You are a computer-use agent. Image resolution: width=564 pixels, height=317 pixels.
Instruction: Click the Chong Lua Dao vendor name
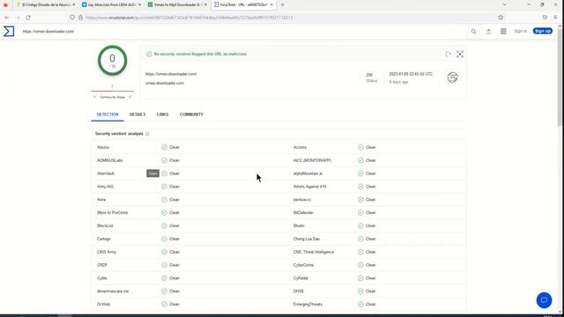[x=307, y=239]
